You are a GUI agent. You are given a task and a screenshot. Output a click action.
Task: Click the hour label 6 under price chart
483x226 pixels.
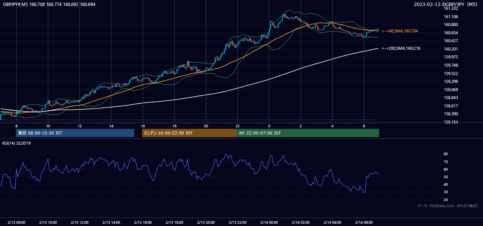[364, 126]
